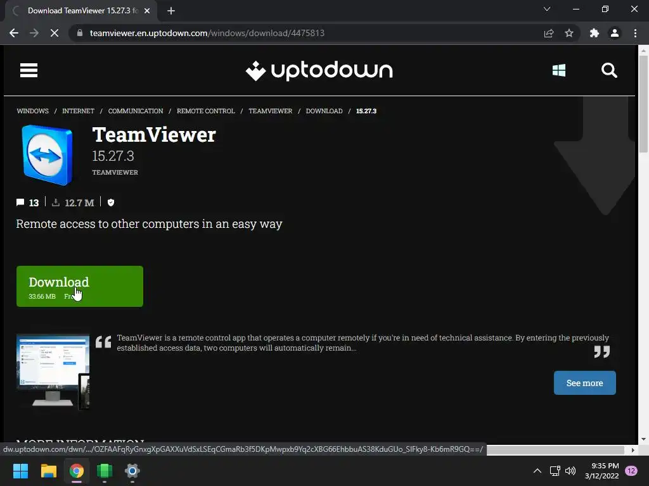Share this page icon
The width and height of the screenshot is (649, 486).
tap(549, 33)
